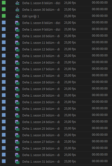This screenshot has width=112, height=166.
Task: Click the clip icon of Deha 1. sezon 22 bölüm
Action: [x=17, y=109]
